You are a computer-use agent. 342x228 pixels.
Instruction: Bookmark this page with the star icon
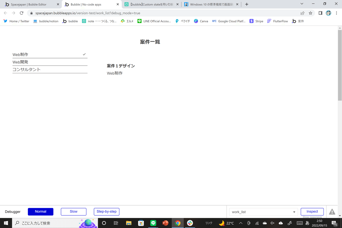311,13
